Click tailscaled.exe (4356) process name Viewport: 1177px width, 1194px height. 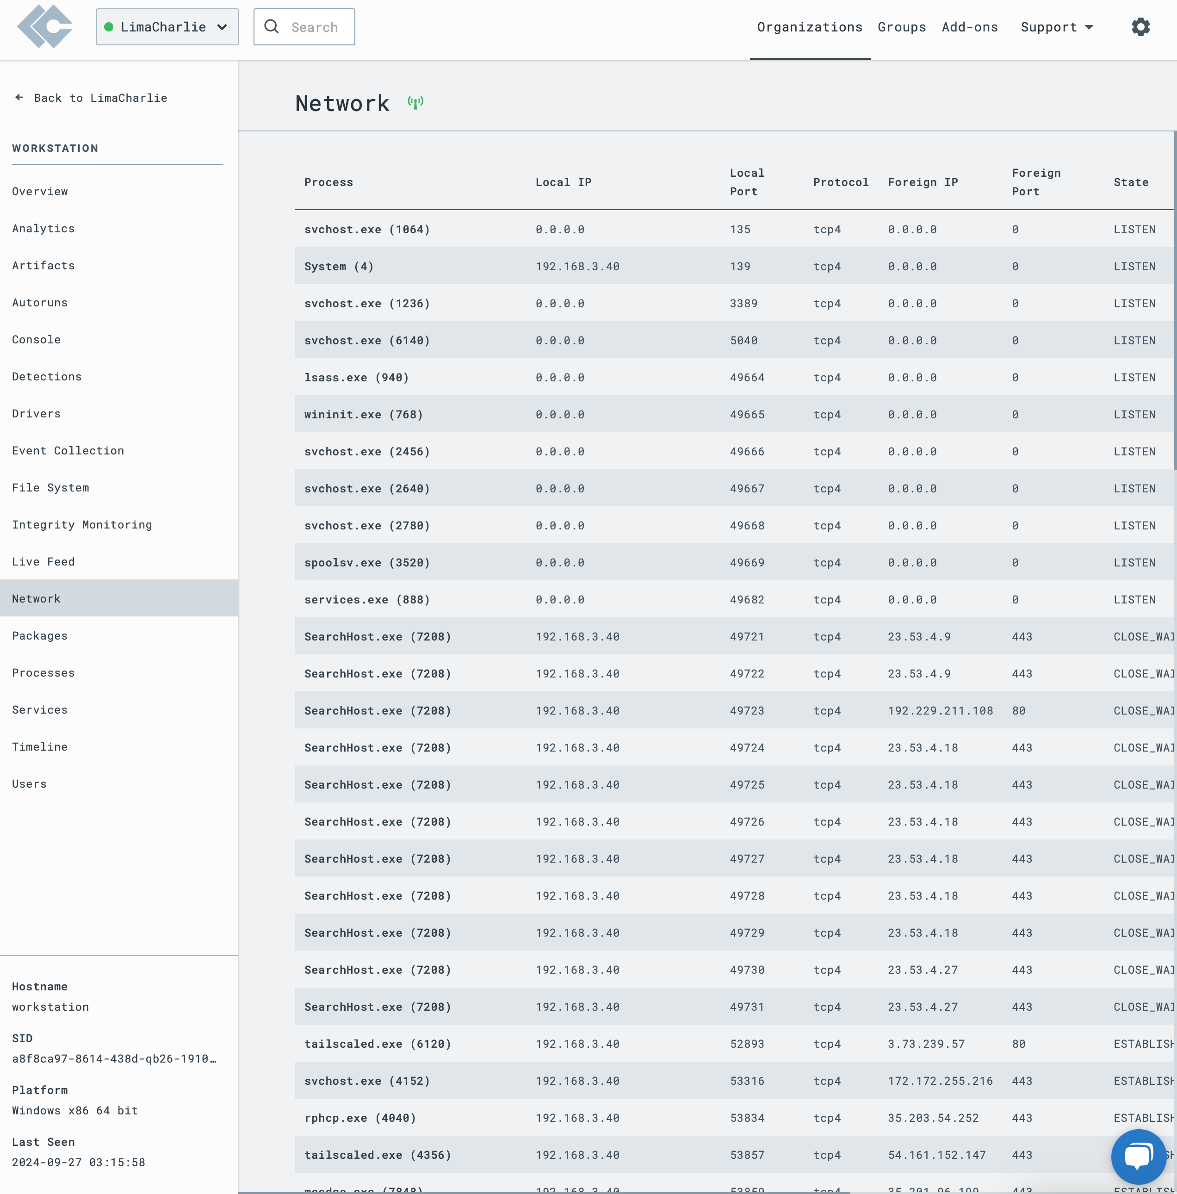378,1155
